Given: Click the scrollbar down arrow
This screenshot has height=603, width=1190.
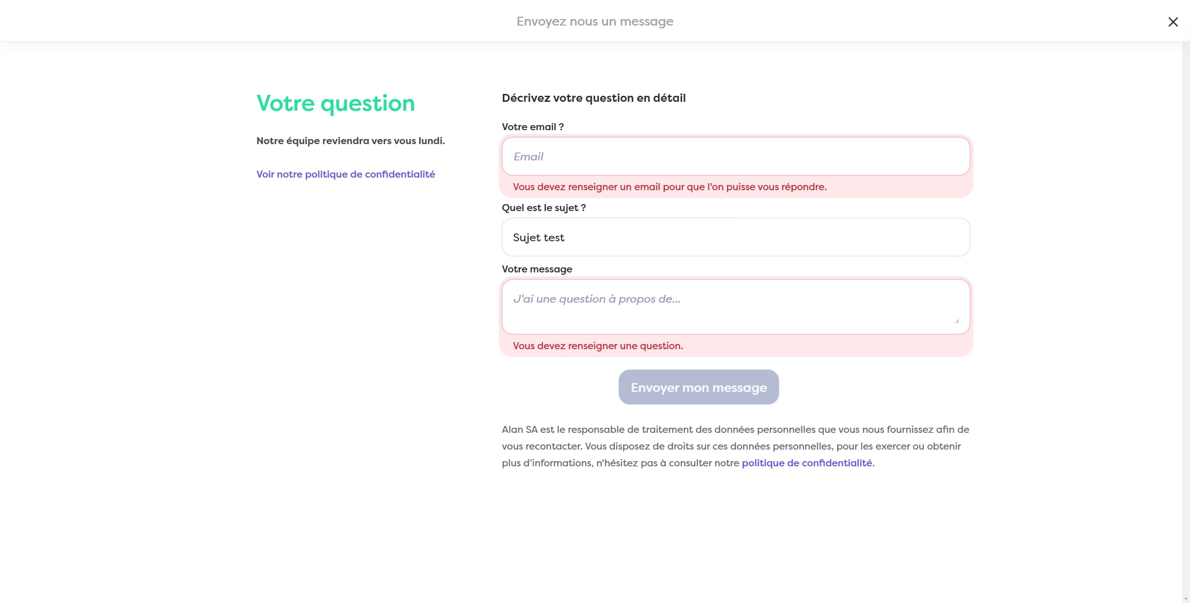Looking at the screenshot, I should point(1186,599).
